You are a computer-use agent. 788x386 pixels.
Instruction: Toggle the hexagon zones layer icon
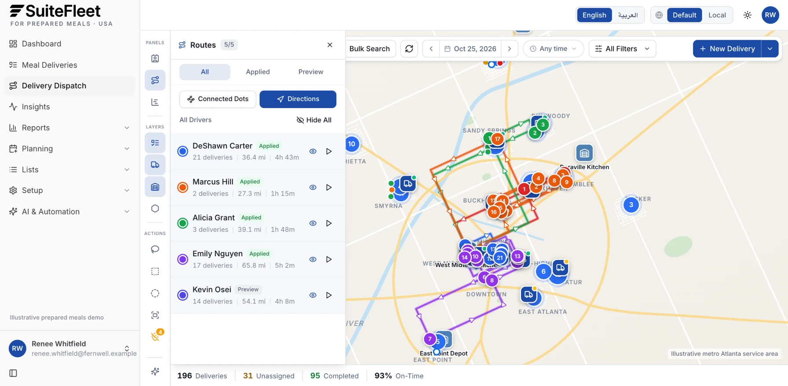(x=155, y=209)
